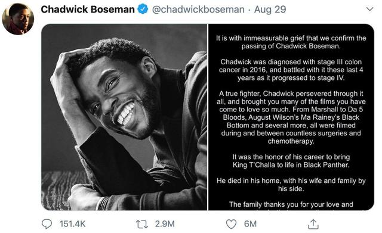Open the Chadwick Boseman display name link
The height and width of the screenshot is (233, 382).
(x=88, y=10)
